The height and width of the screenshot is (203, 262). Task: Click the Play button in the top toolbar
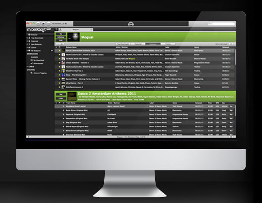[x=44, y=24]
